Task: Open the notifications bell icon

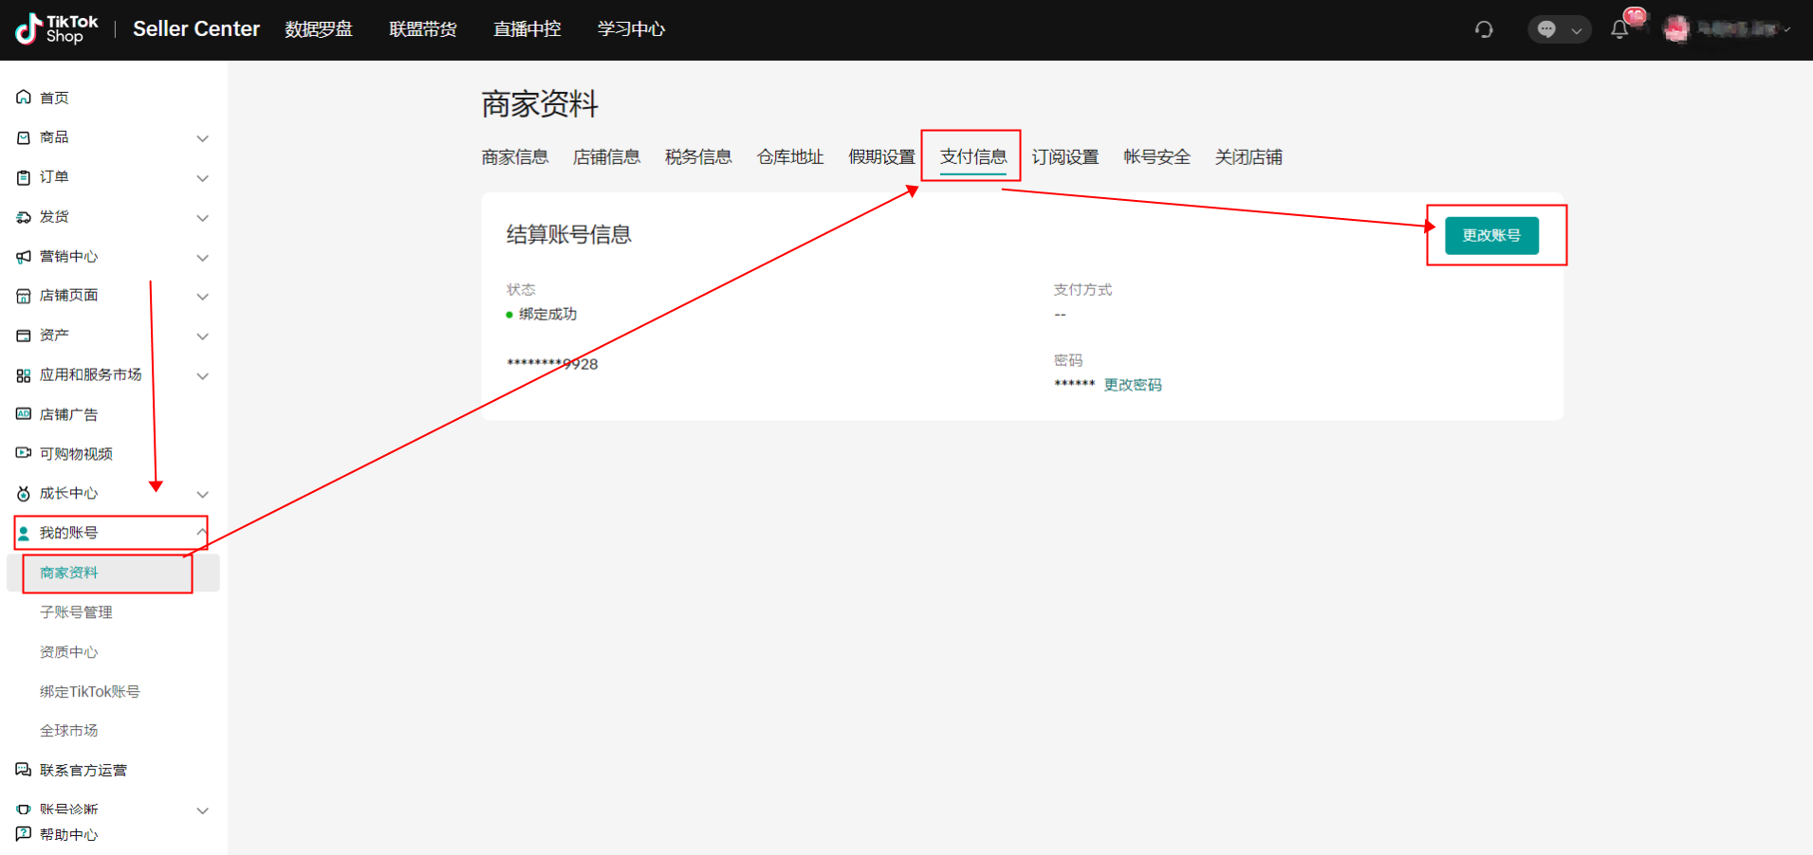Action: pyautogui.click(x=1619, y=29)
